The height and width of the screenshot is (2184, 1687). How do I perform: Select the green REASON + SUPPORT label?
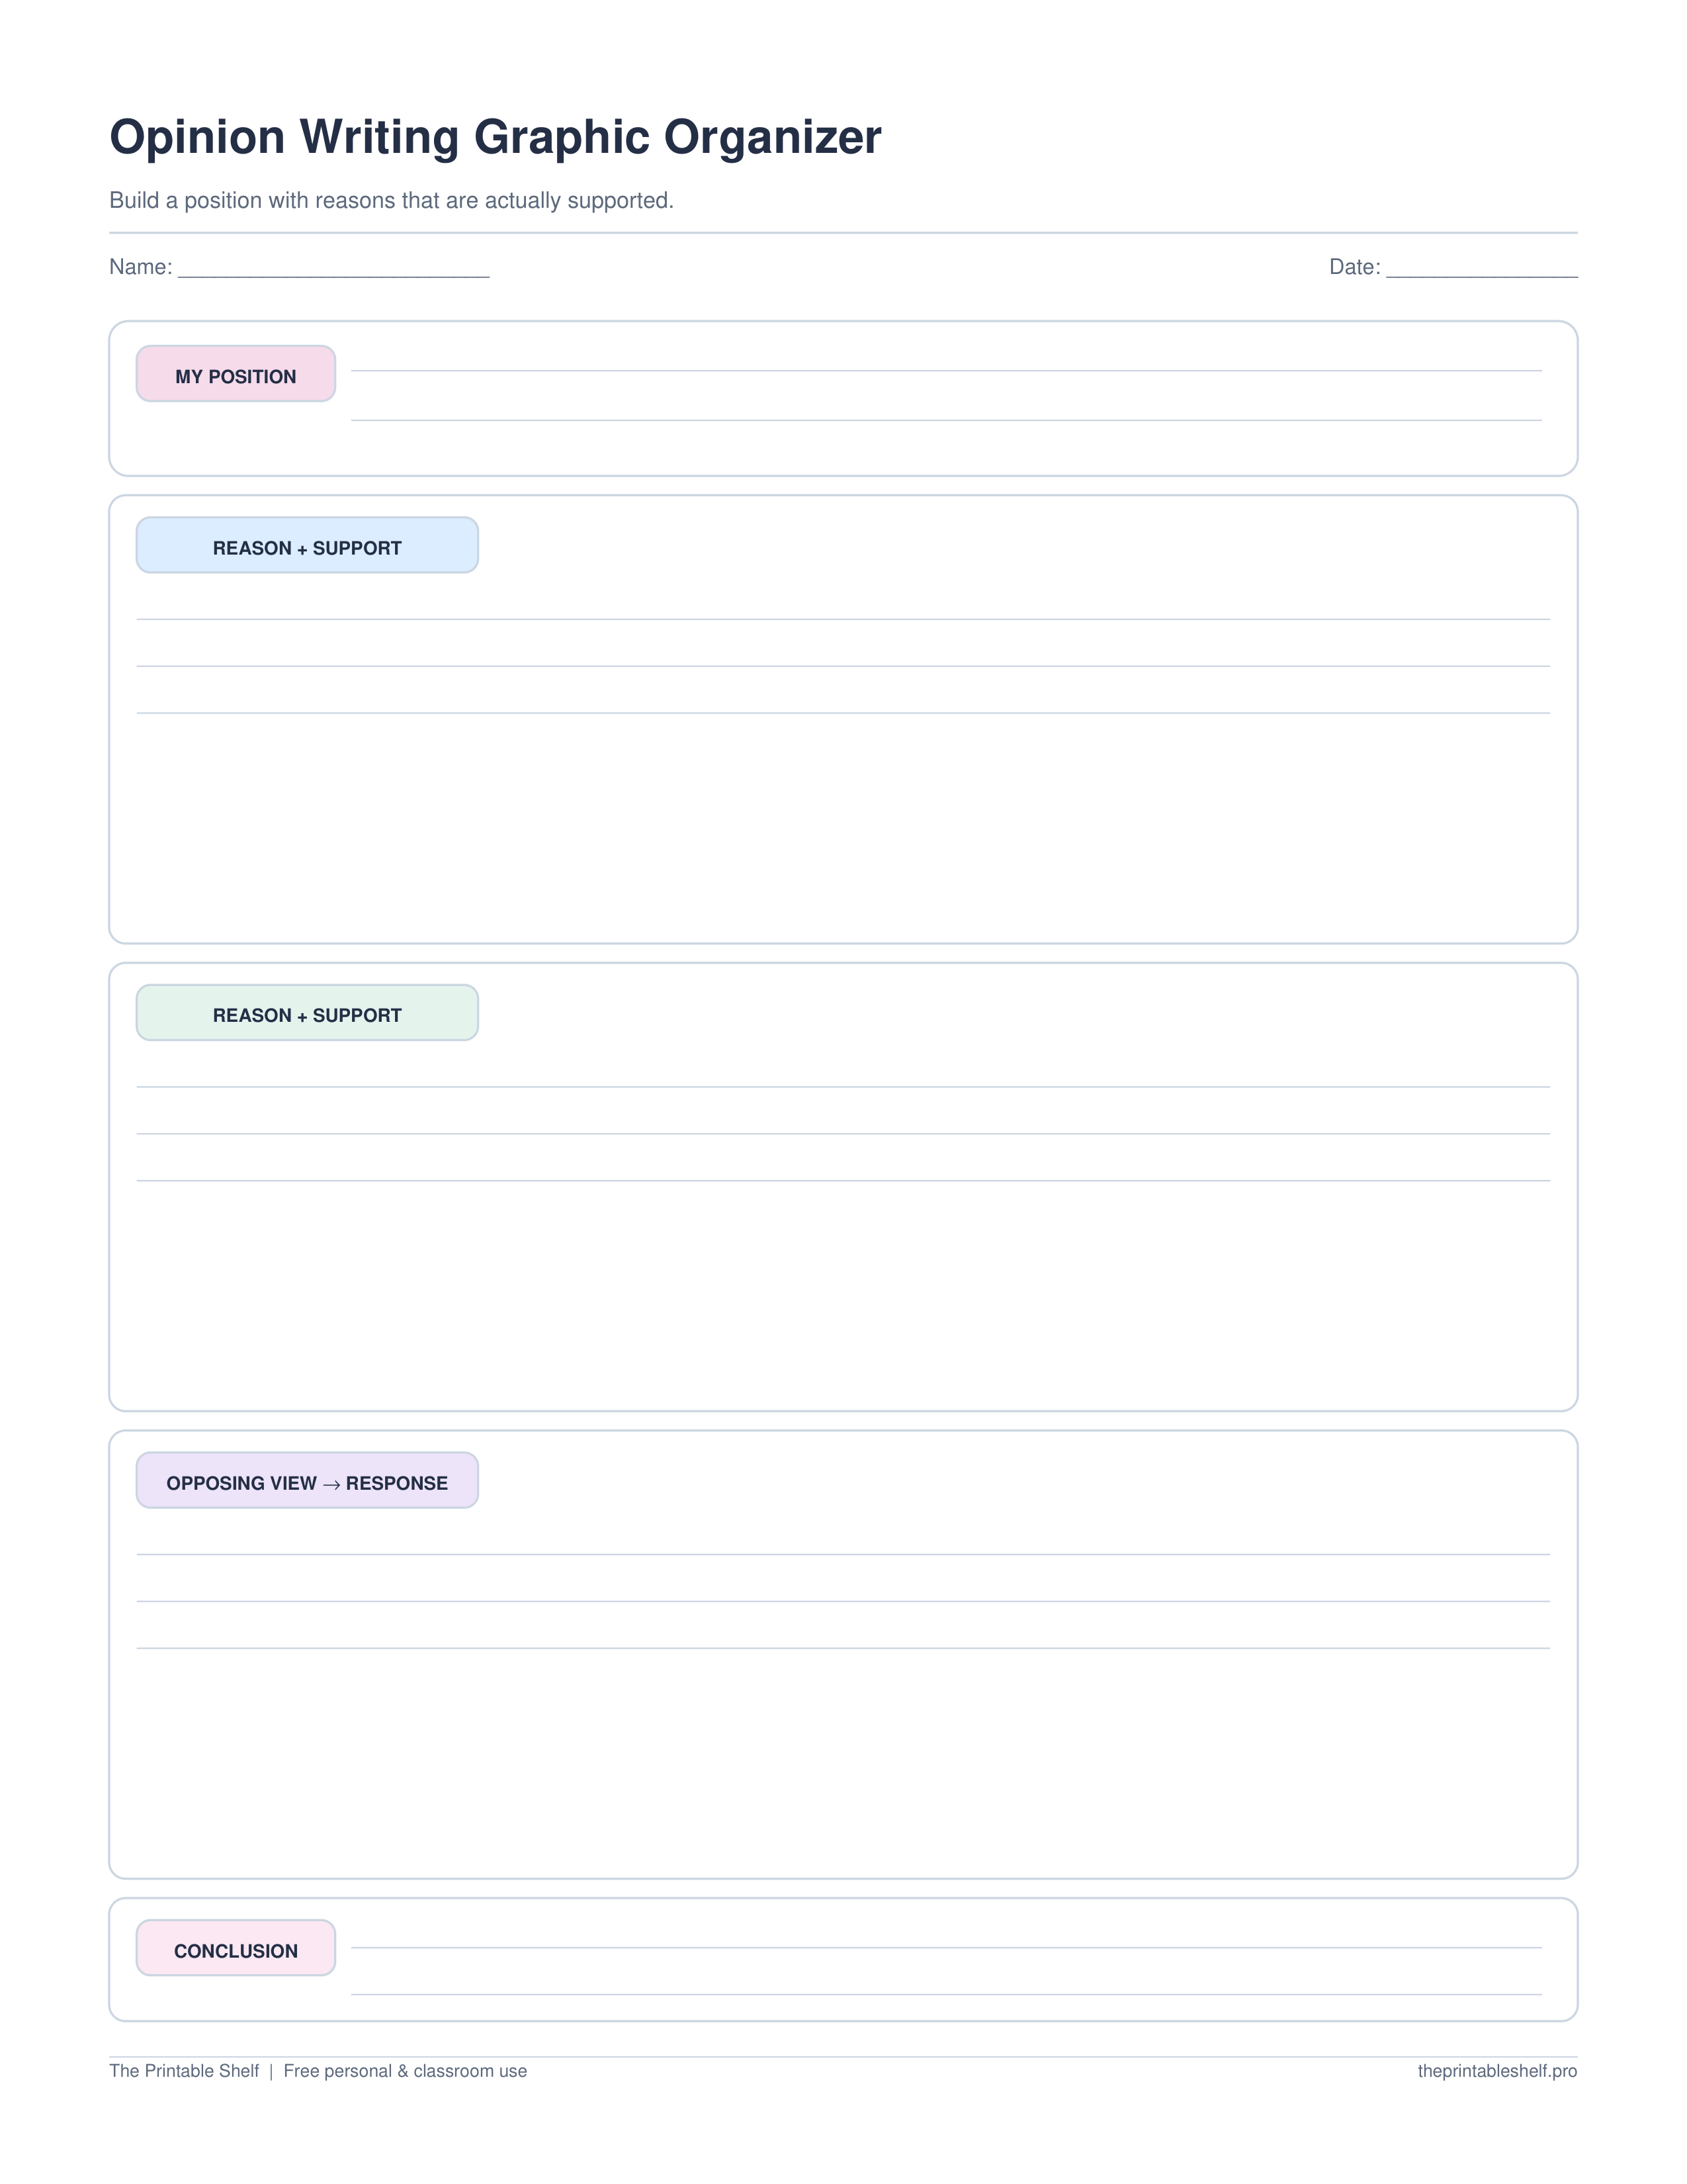click(x=307, y=1013)
